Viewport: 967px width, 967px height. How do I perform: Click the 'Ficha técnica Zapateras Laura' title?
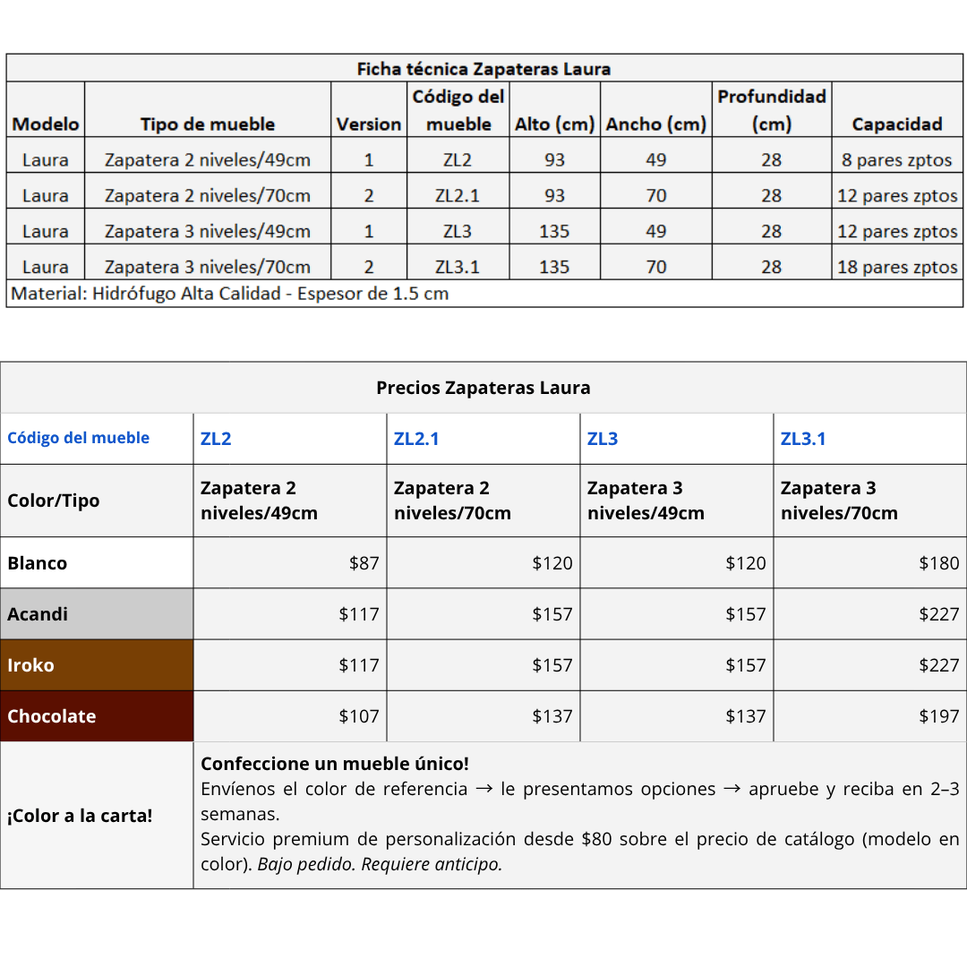[483, 69]
